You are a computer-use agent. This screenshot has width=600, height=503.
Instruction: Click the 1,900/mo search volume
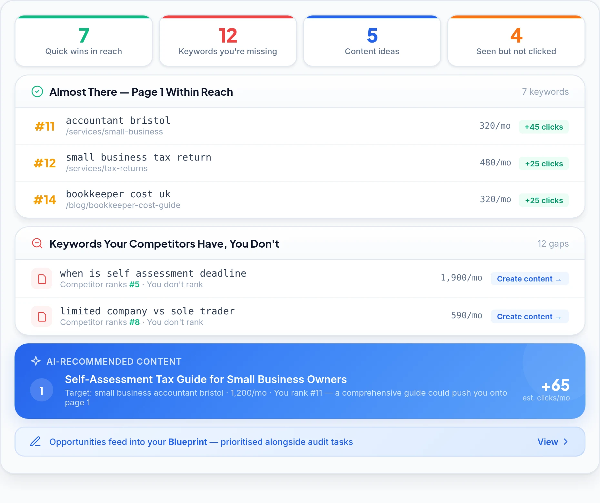click(462, 278)
